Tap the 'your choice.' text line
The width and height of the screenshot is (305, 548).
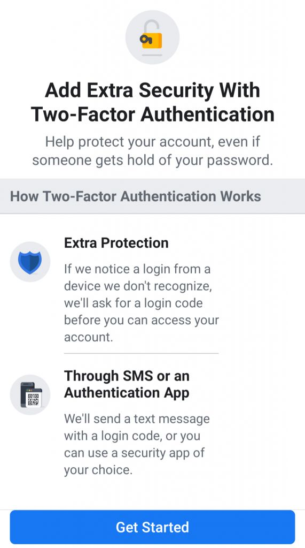[x=98, y=470]
